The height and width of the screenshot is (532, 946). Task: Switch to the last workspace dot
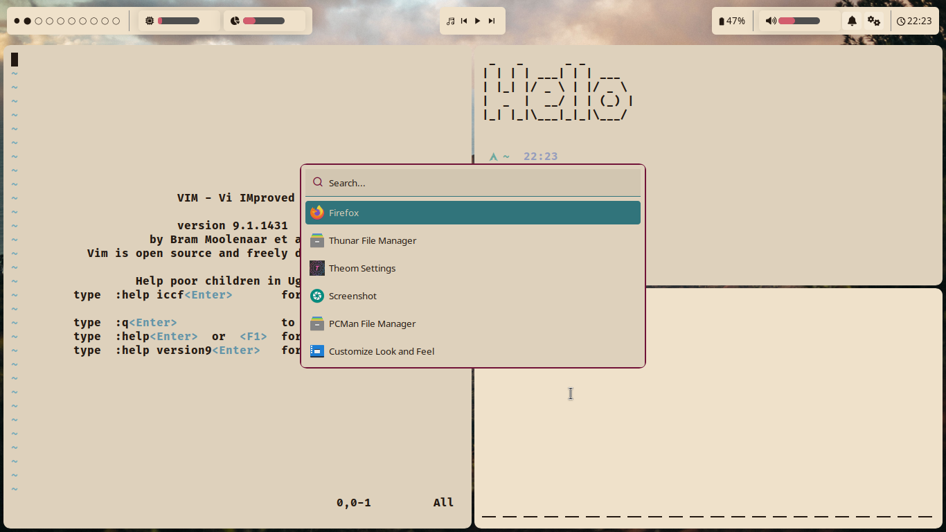116,21
